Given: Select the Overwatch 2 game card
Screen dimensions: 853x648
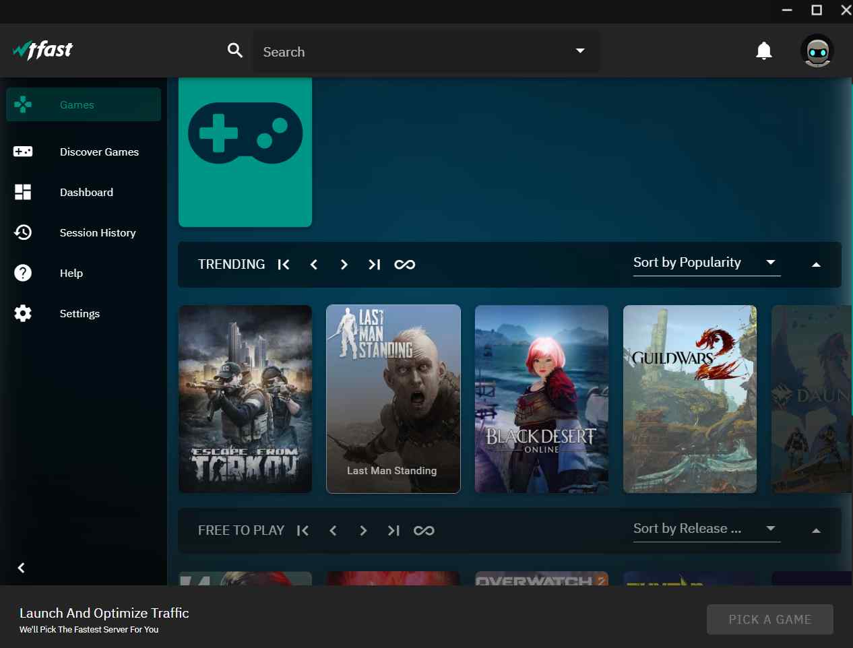Looking at the screenshot, I should [x=542, y=579].
